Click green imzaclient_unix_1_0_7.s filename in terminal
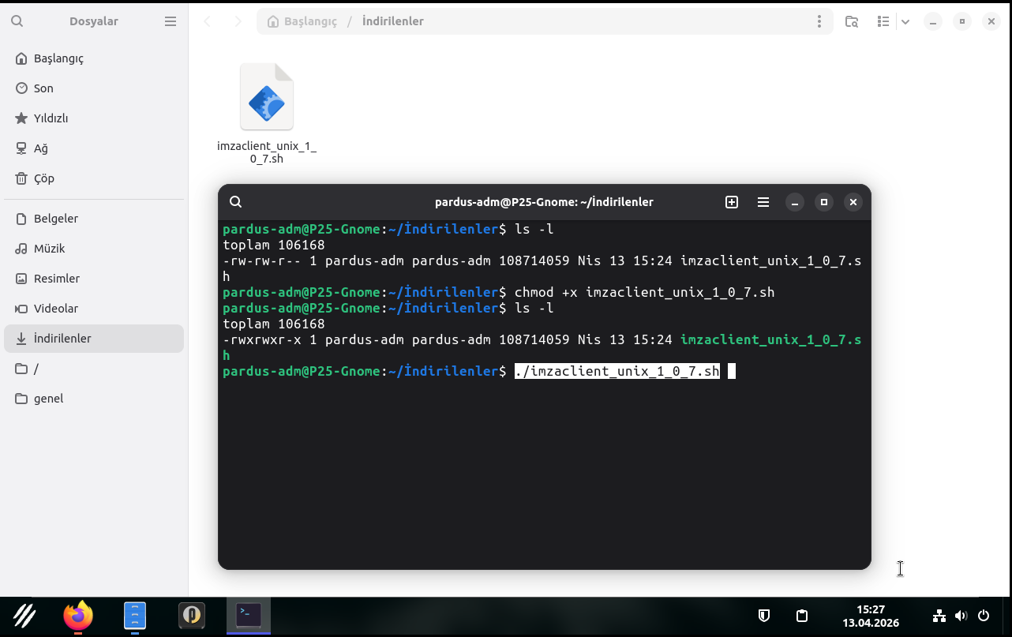 (x=770, y=339)
